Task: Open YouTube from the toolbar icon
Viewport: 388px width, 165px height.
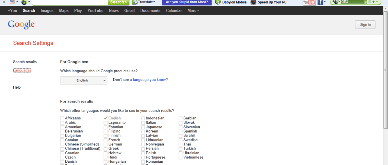Action: click(309, 2)
